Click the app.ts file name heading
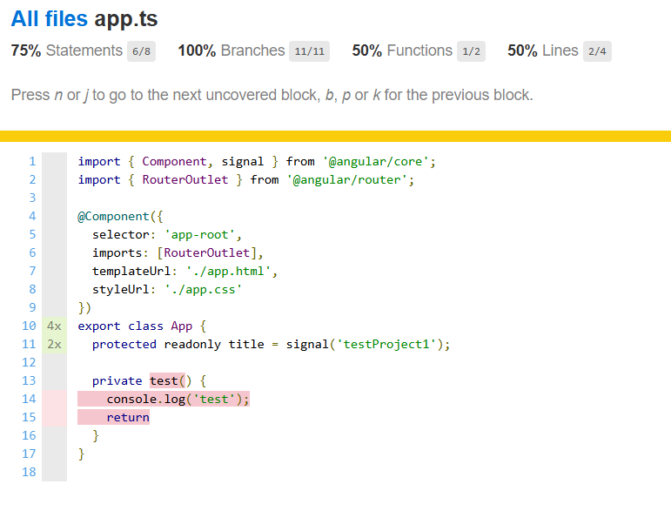 point(126,18)
